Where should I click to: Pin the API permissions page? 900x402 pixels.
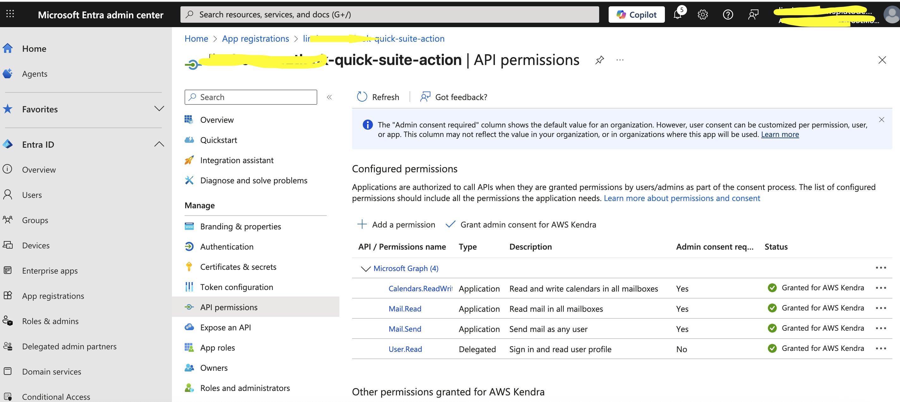click(599, 60)
